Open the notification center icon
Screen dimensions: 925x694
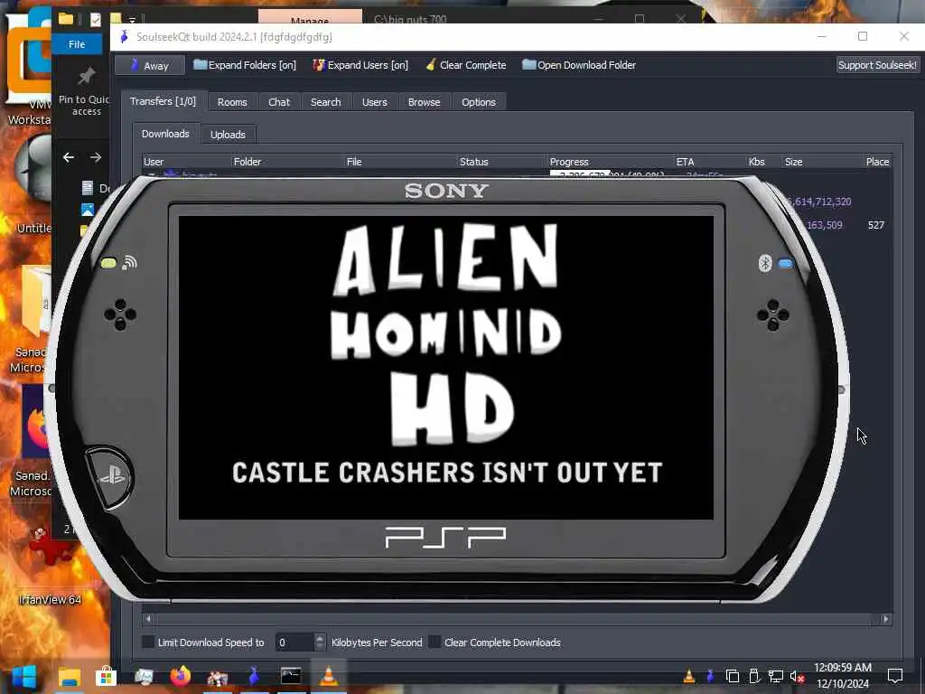(895, 676)
